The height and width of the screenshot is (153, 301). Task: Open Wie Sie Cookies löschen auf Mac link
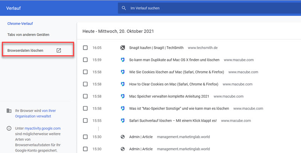(176, 72)
